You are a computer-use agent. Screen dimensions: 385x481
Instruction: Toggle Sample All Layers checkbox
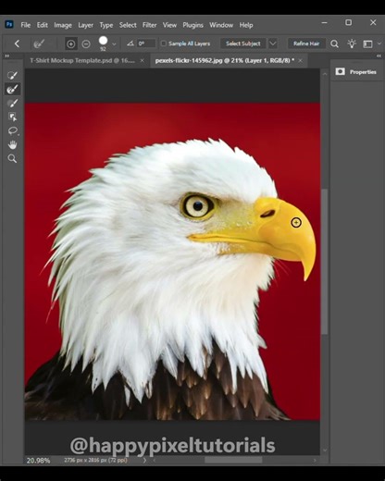164,43
